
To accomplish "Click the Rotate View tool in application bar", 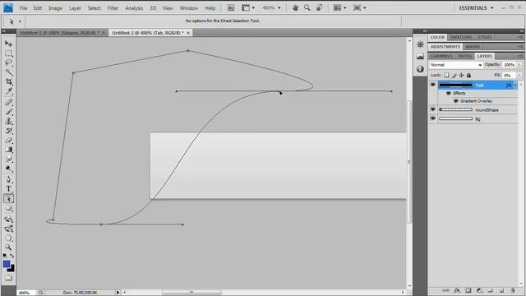I will tap(319, 7).
